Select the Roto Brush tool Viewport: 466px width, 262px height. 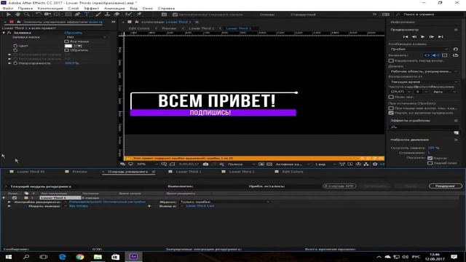tap(129, 15)
